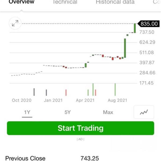Click the Previous Close value 743.25
The width and height of the screenshot is (161, 161).
pyautogui.click(x=90, y=158)
